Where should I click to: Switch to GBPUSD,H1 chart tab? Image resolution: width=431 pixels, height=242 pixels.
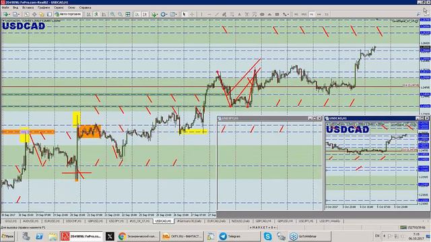95,221
